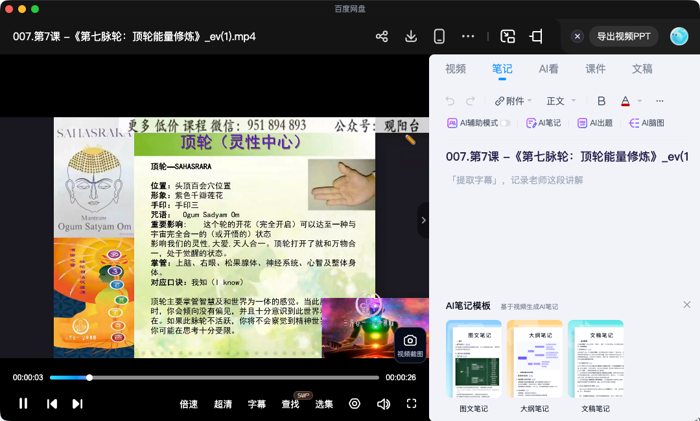This screenshot has height=421, width=700.
Task: Toggle bold text formatting
Action: 601,101
